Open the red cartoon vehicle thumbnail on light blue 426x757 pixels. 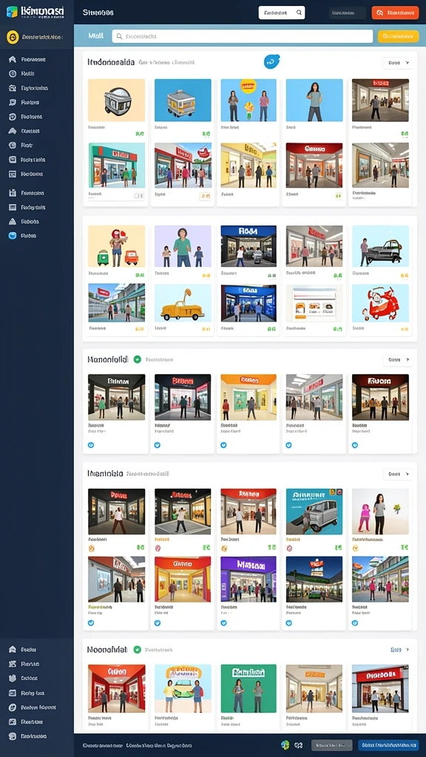[x=381, y=302]
